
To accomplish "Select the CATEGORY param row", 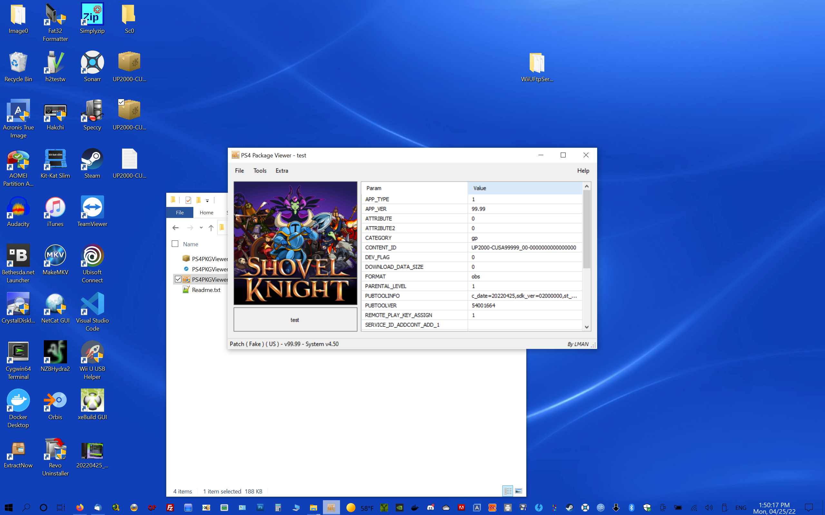I will click(472, 238).
